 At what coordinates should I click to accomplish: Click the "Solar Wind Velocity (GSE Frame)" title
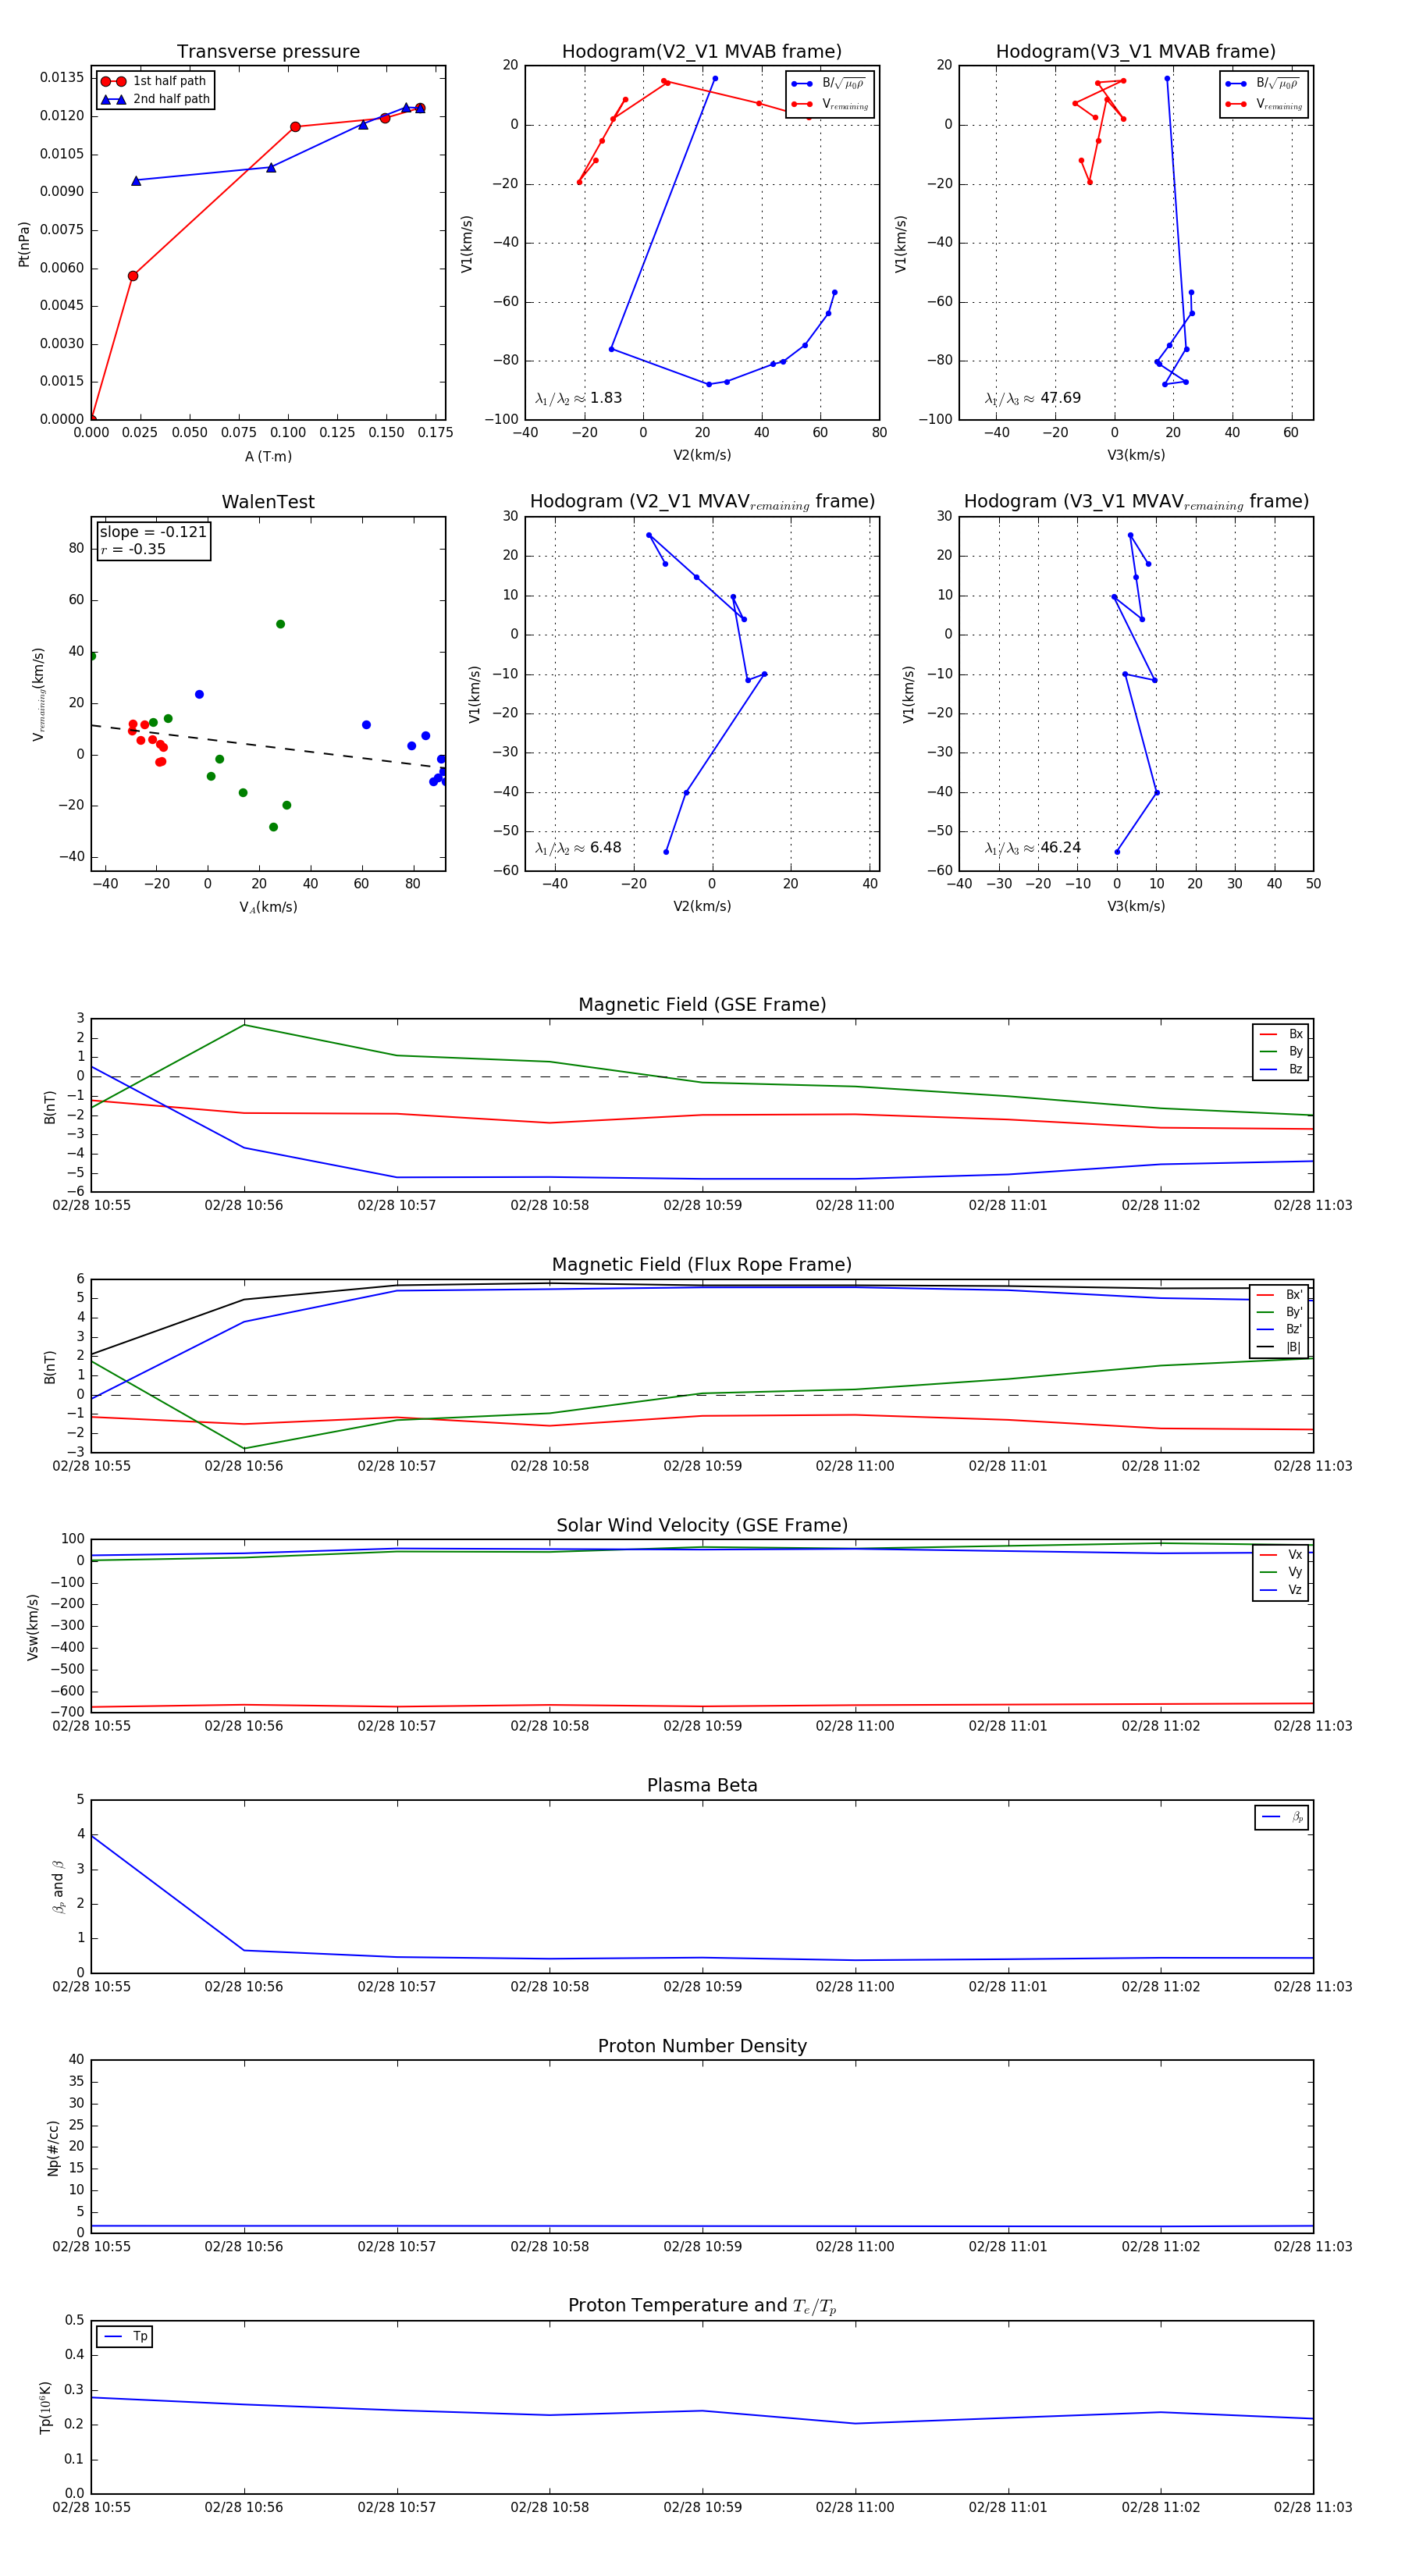click(x=702, y=1525)
